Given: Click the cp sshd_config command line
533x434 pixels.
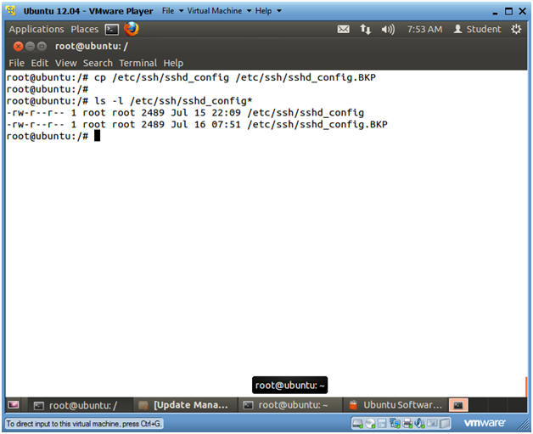Looking at the screenshot, I should pos(191,77).
